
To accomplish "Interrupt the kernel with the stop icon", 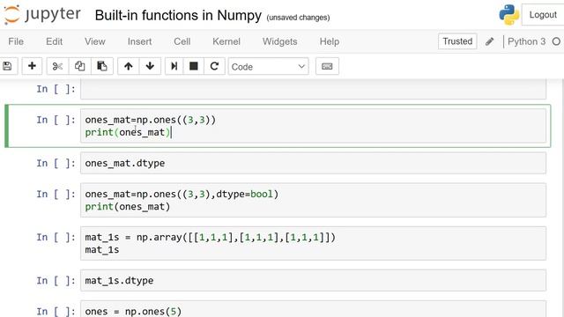I will pyautogui.click(x=194, y=66).
